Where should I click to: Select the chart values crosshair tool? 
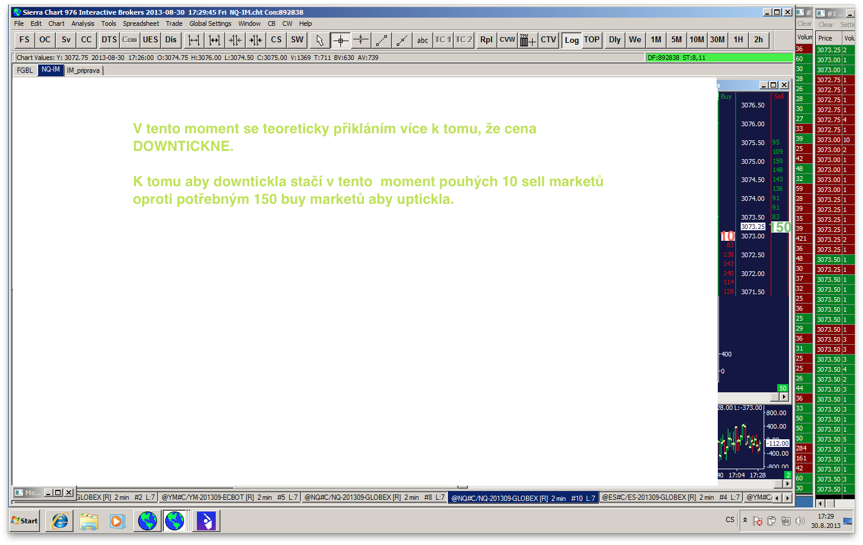click(340, 40)
